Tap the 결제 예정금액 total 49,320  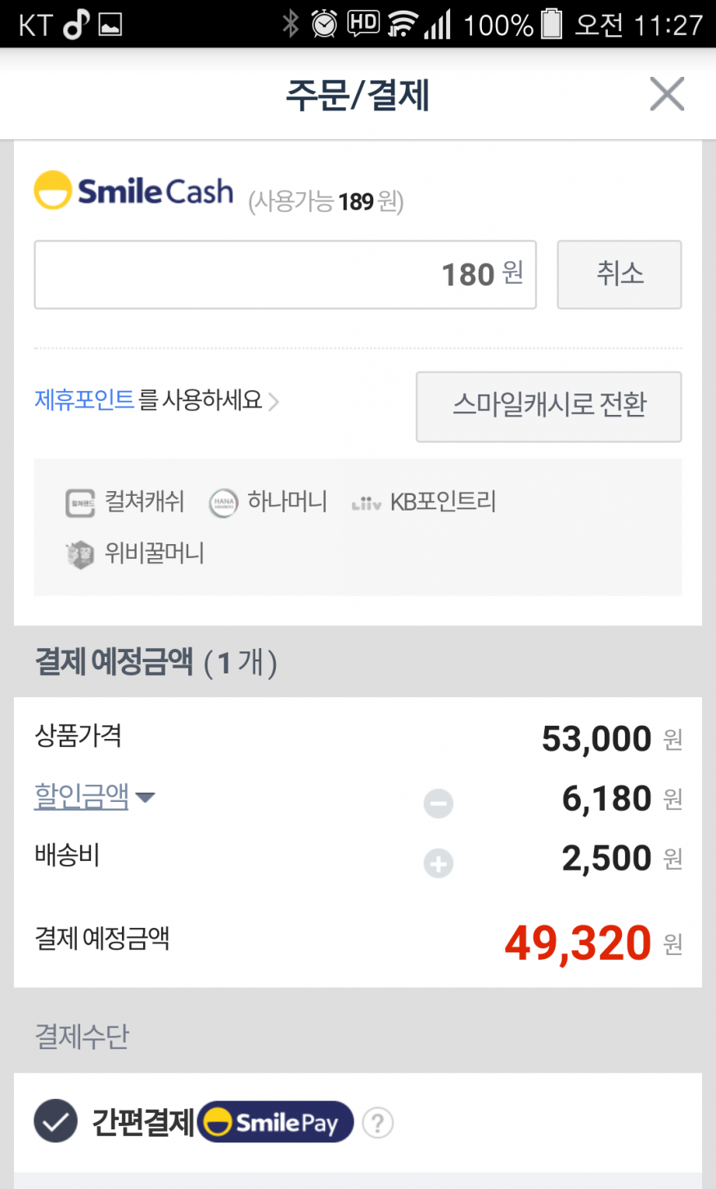[578, 943]
